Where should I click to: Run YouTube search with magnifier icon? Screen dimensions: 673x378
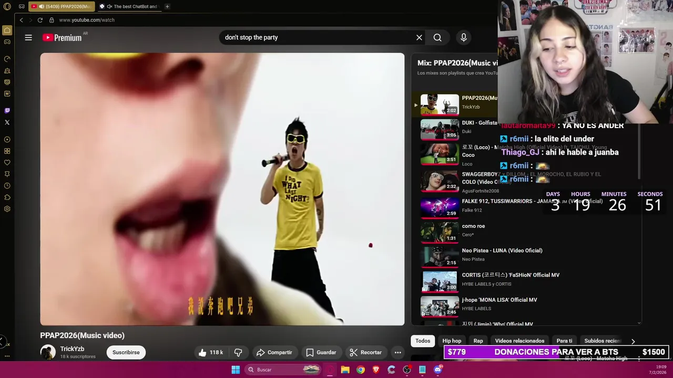click(x=437, y=37)
